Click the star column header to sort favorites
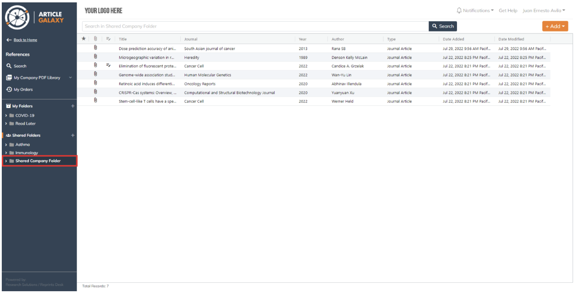This screenshot has height=293, width=576. tap(84, 39)
